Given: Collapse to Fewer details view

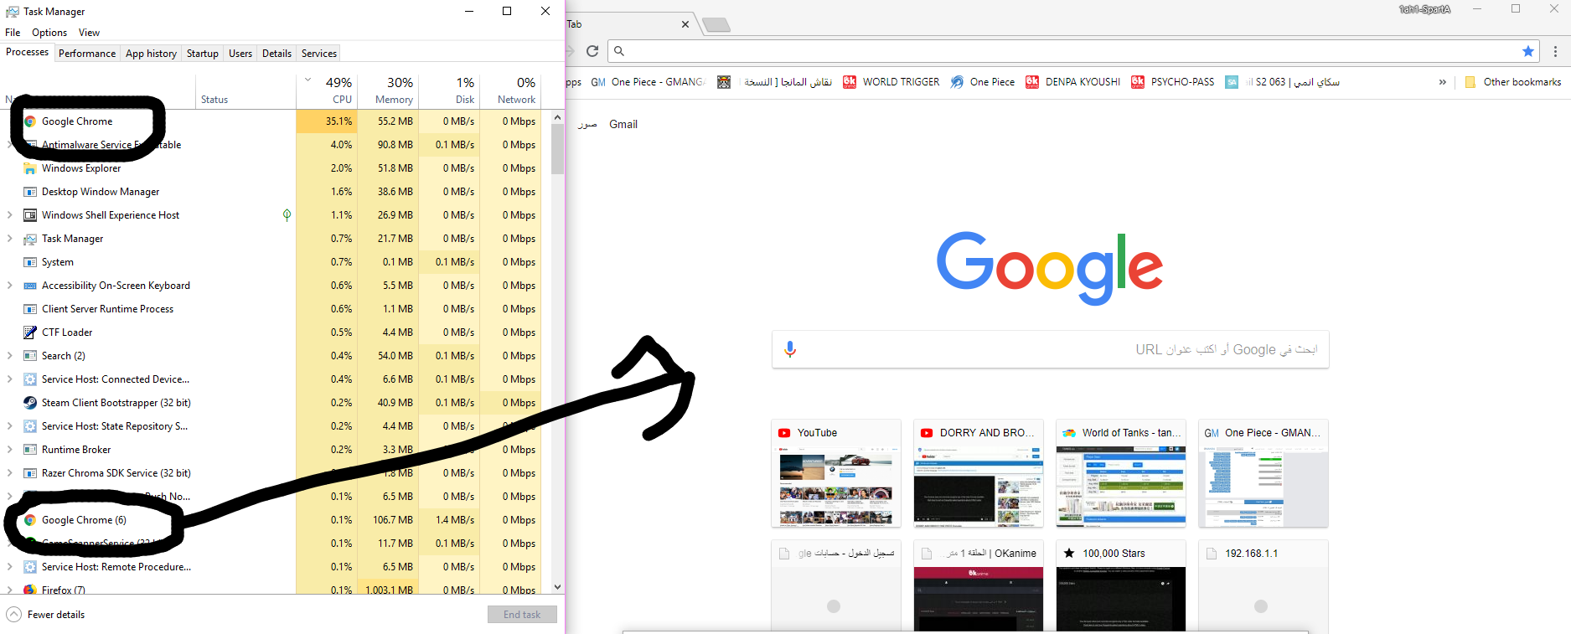Looking at the screenshot, I should point(46,615).
